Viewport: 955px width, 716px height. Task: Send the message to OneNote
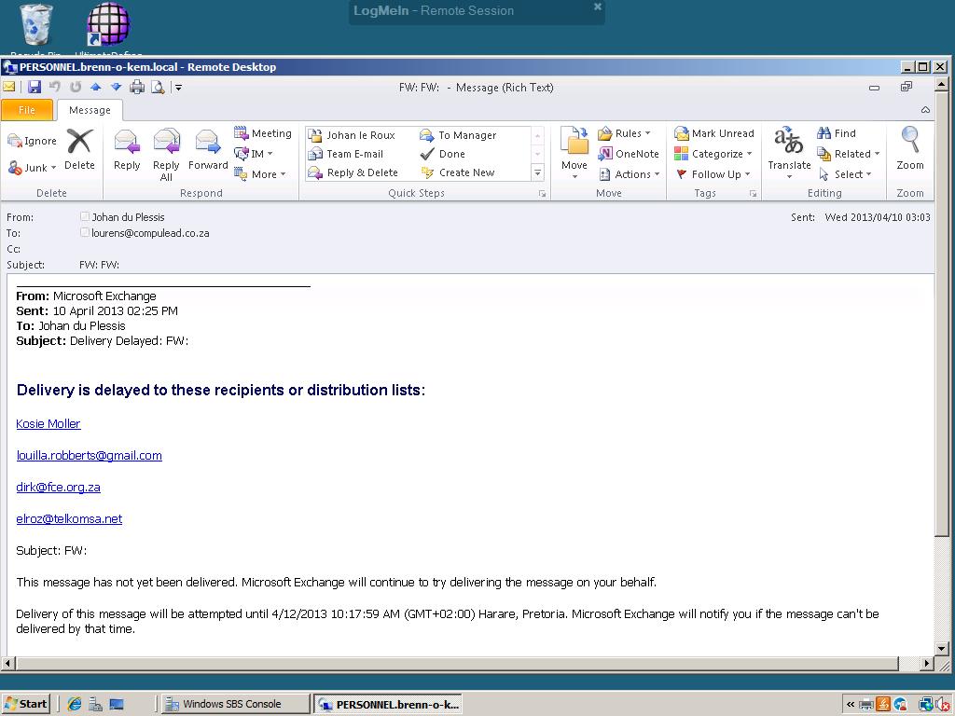[x=629, y=154]
